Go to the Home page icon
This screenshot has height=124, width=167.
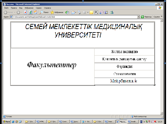(x=36, y=12)
